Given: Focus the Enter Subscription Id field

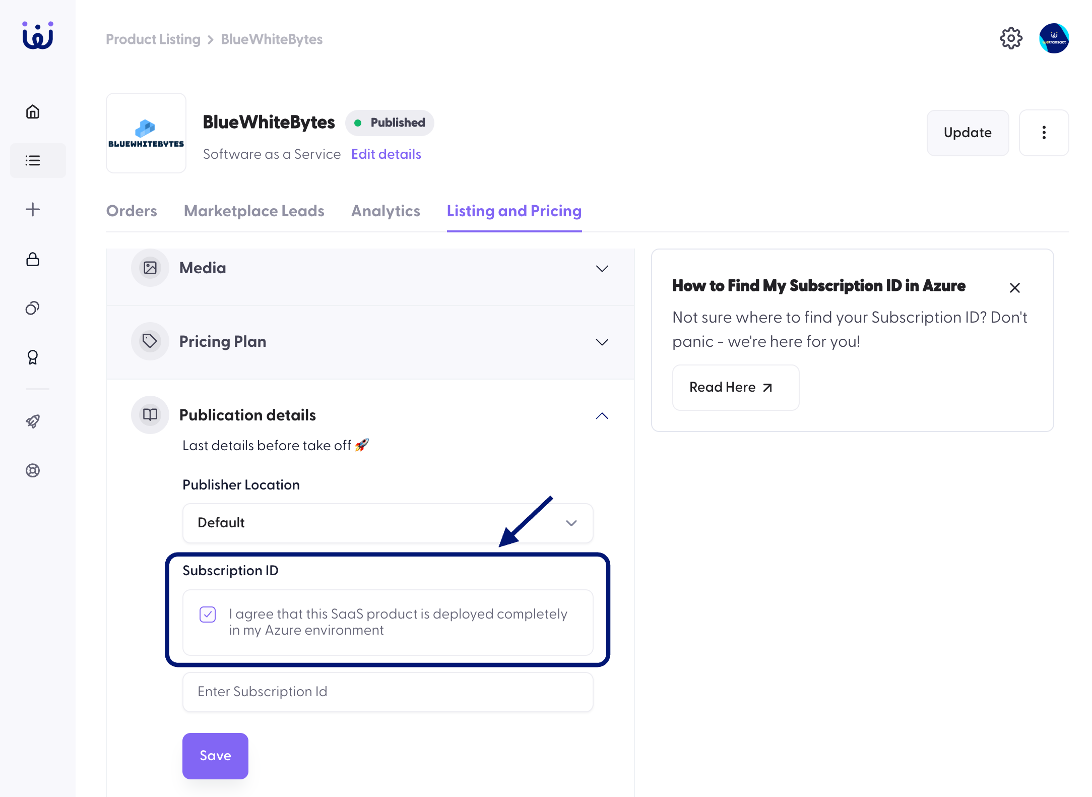Looking at the screenshot, I should click(388, 692).
